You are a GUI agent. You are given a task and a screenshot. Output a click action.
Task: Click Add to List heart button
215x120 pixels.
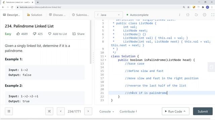(x=57, y=34)
